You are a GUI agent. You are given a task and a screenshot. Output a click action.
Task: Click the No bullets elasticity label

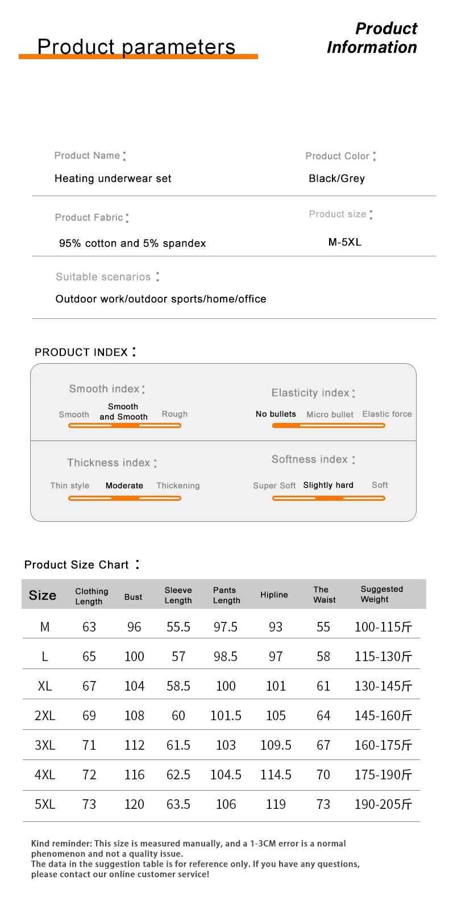(276, 414)
